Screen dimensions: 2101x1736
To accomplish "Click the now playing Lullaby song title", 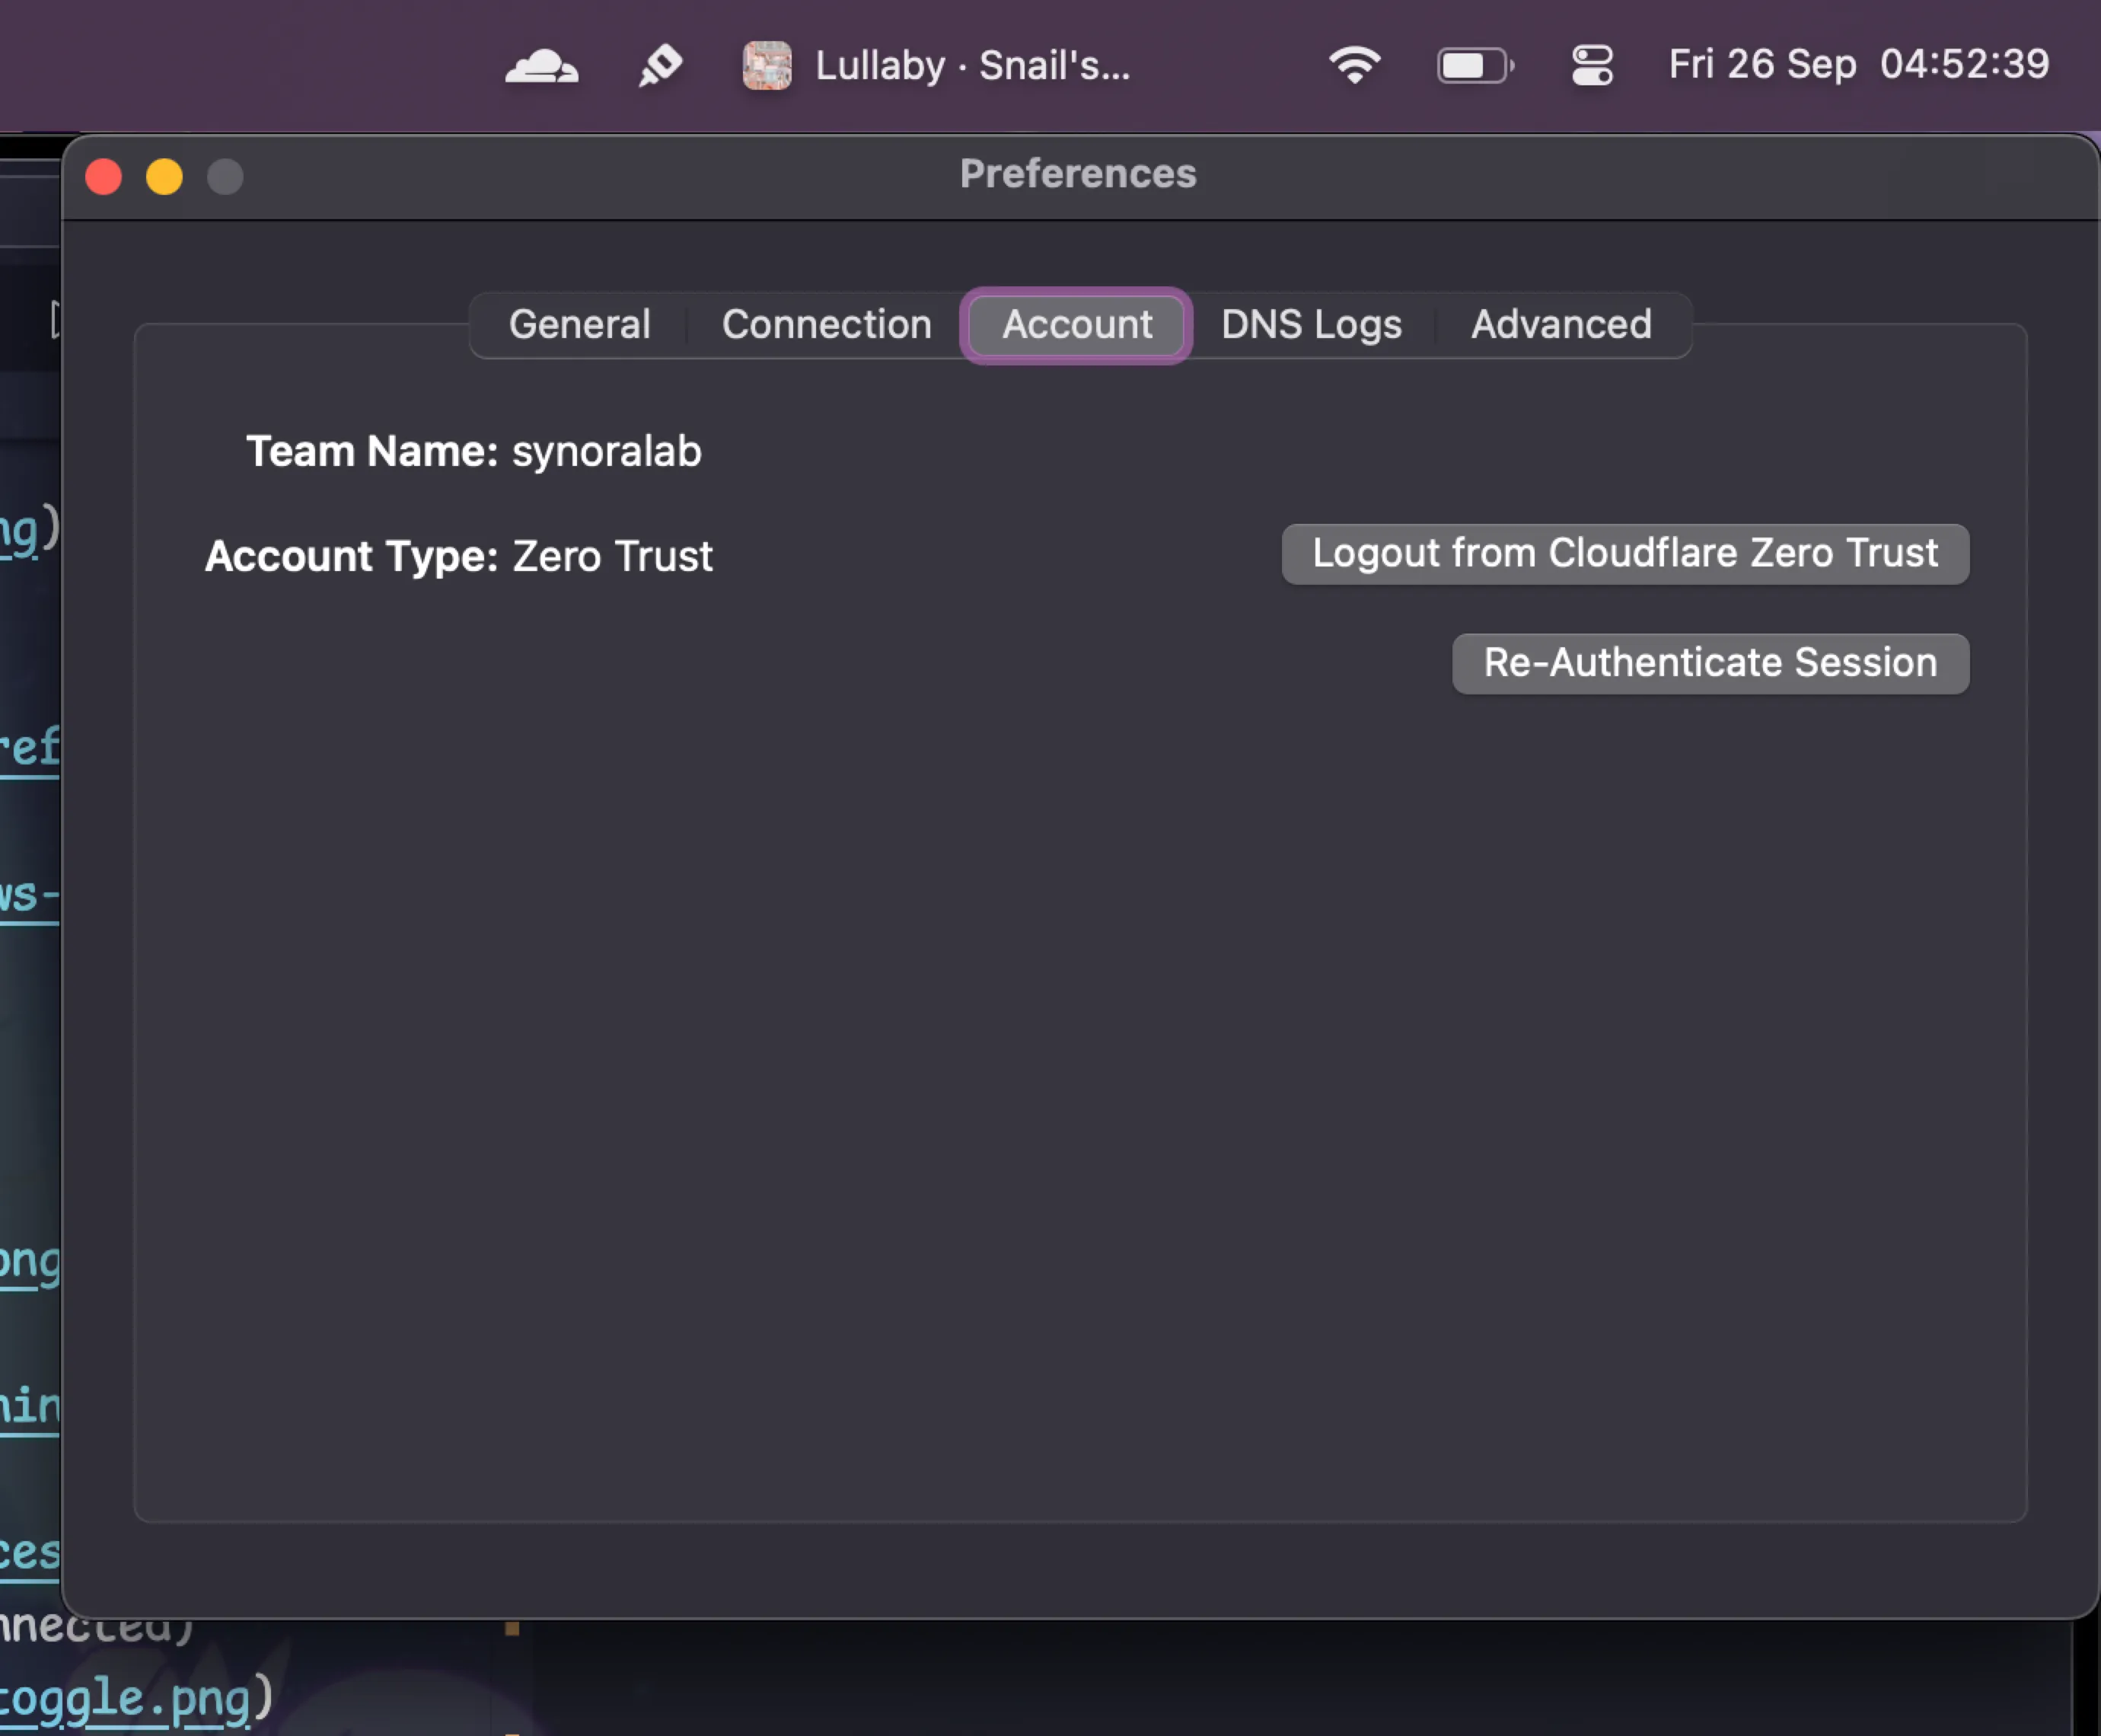I will point(971,66).
